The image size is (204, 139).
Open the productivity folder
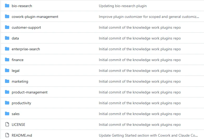pyautogui.click(x=21, y=103)
